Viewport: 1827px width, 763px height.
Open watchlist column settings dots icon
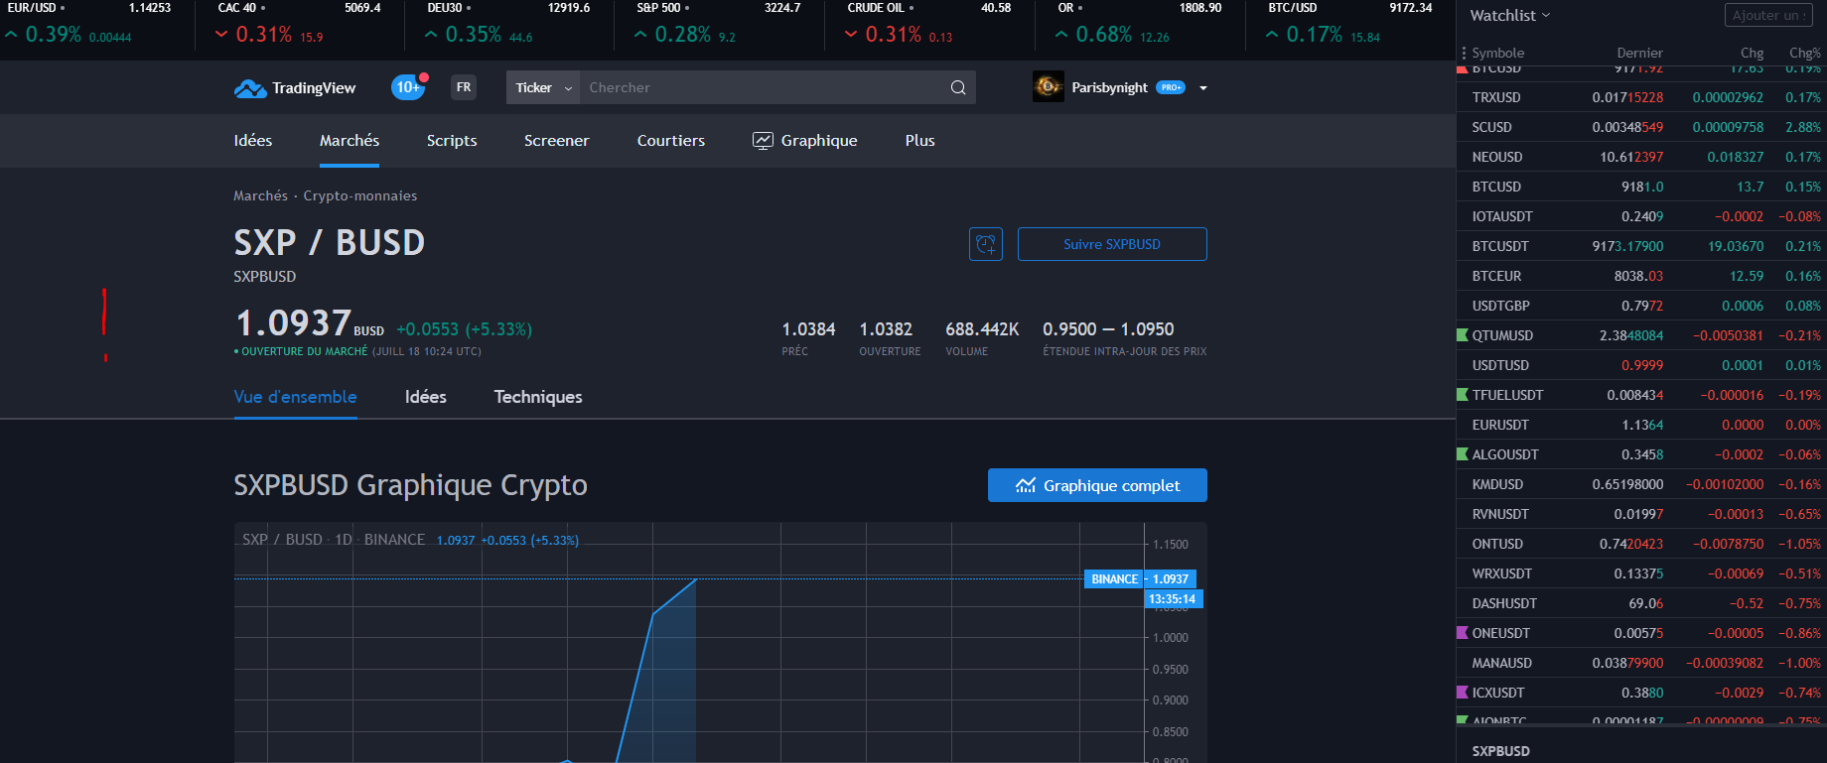pyautogui.click(x=1464, y=53)
